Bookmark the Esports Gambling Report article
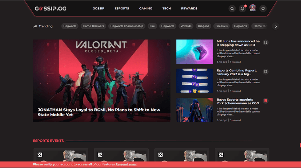This screenshot has height=168, width=301. click(266, 72)
